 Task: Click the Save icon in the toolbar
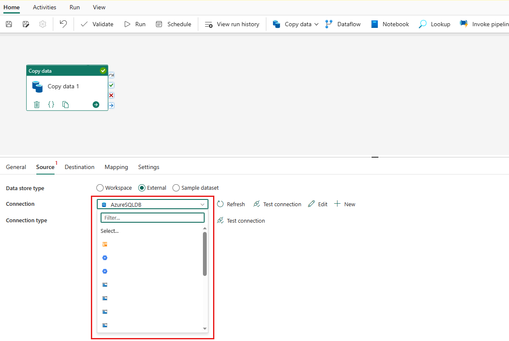(9, 24)
